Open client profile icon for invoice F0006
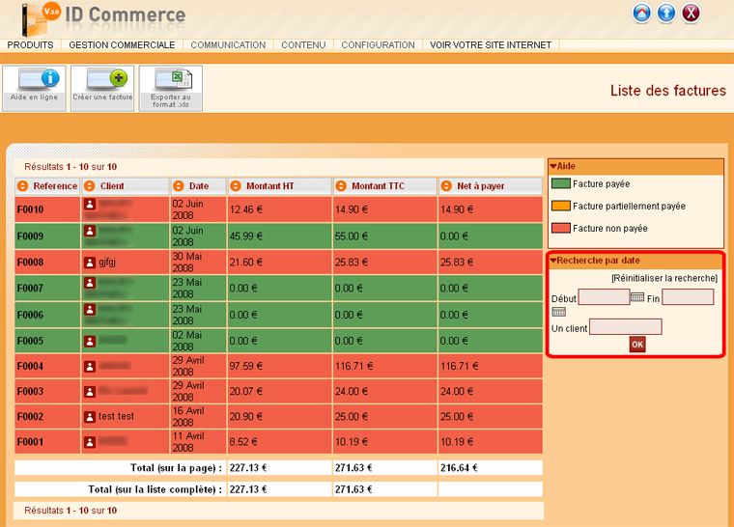Image resolution: width=734 pixels, height=527 pixels. click(90, 310)
